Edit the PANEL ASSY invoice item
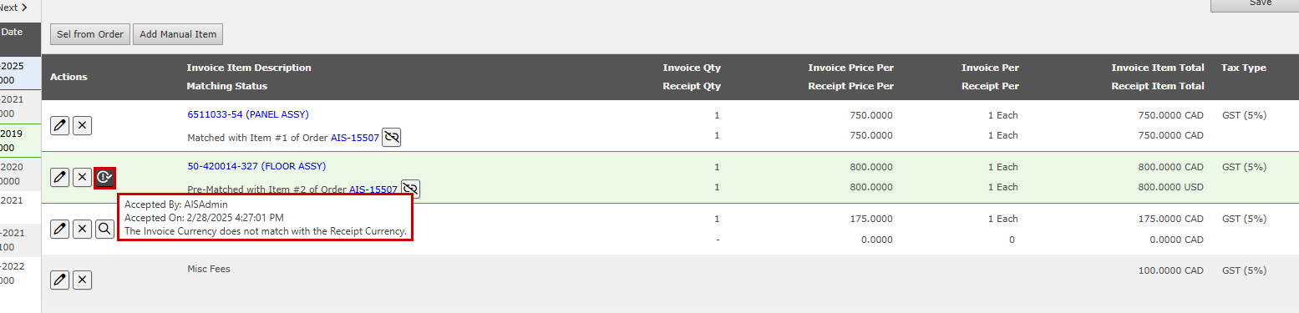 pos(59,125)
